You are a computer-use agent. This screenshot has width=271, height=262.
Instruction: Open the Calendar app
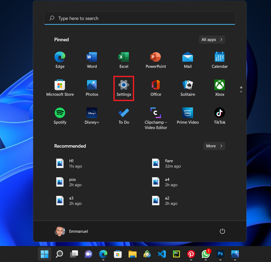tap(220, 60)
